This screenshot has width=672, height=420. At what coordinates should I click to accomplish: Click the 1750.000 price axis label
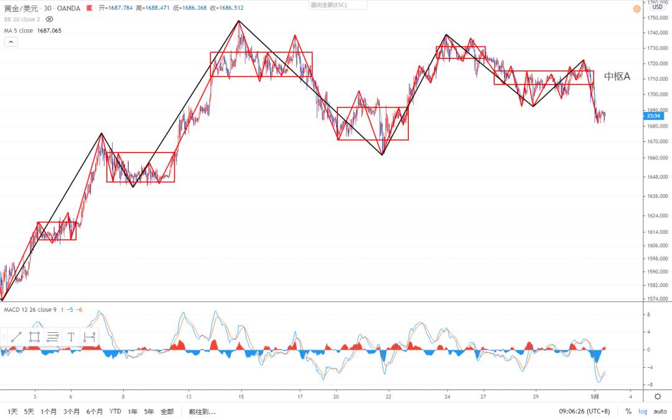click(x=658, y=17)
